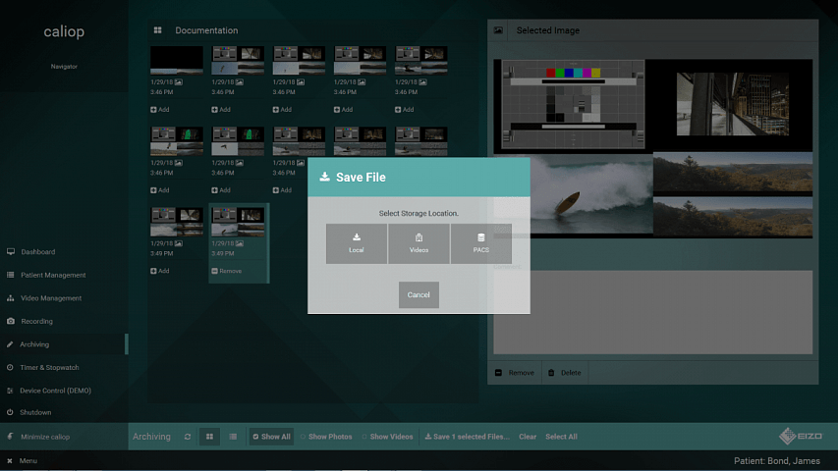Pick PACS storage option in the dialog
838x471 pixels.
[480, 243]
